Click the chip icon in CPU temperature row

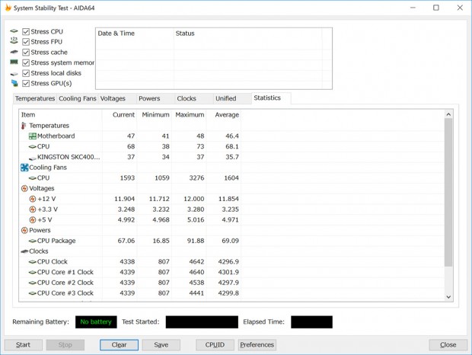[x=32, y=146]
